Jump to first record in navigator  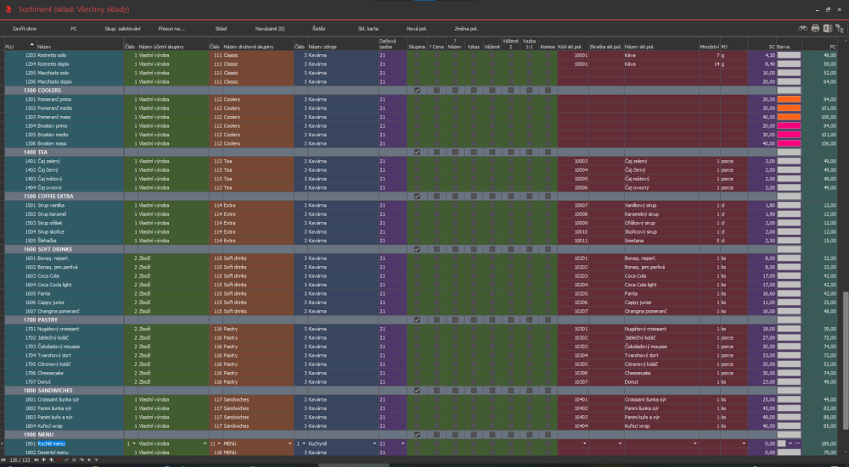coord(3,460)
